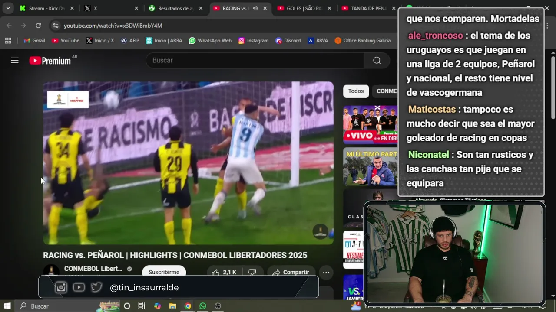Open the tab search dropdown arrow
The width and height of the screenshot is (556, 312).
(8, 8)
